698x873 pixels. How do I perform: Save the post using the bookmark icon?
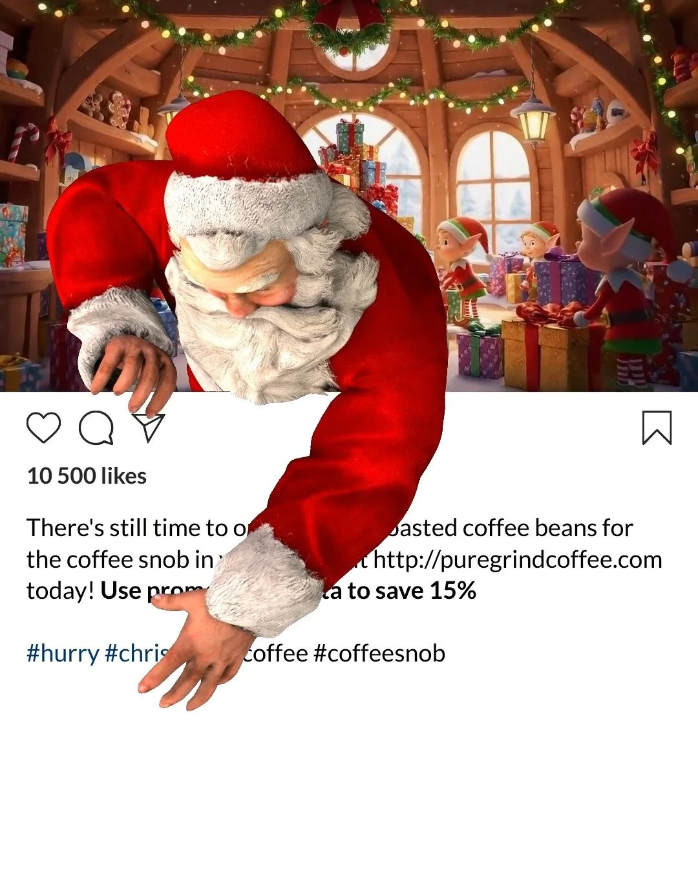657,427
